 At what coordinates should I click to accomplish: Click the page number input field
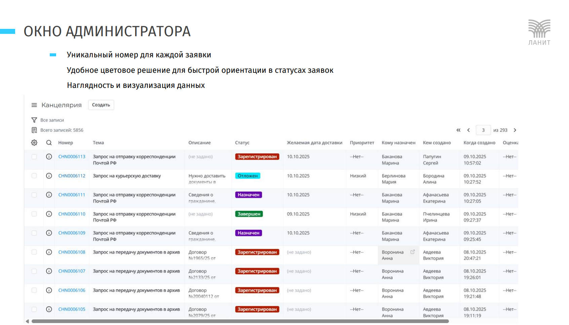483,130
